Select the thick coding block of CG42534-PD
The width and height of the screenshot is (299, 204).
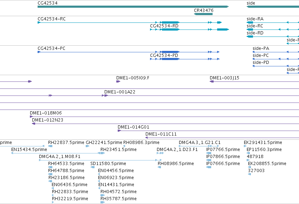170,59
